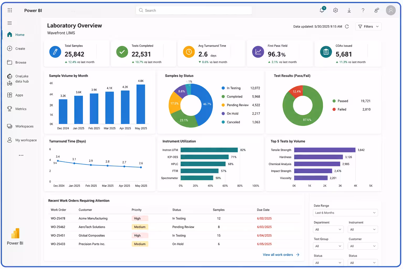Expand the Date Range Last 6 Months dropdown
The height and width of the screenshot is (269, 403).
pos(345,213)
